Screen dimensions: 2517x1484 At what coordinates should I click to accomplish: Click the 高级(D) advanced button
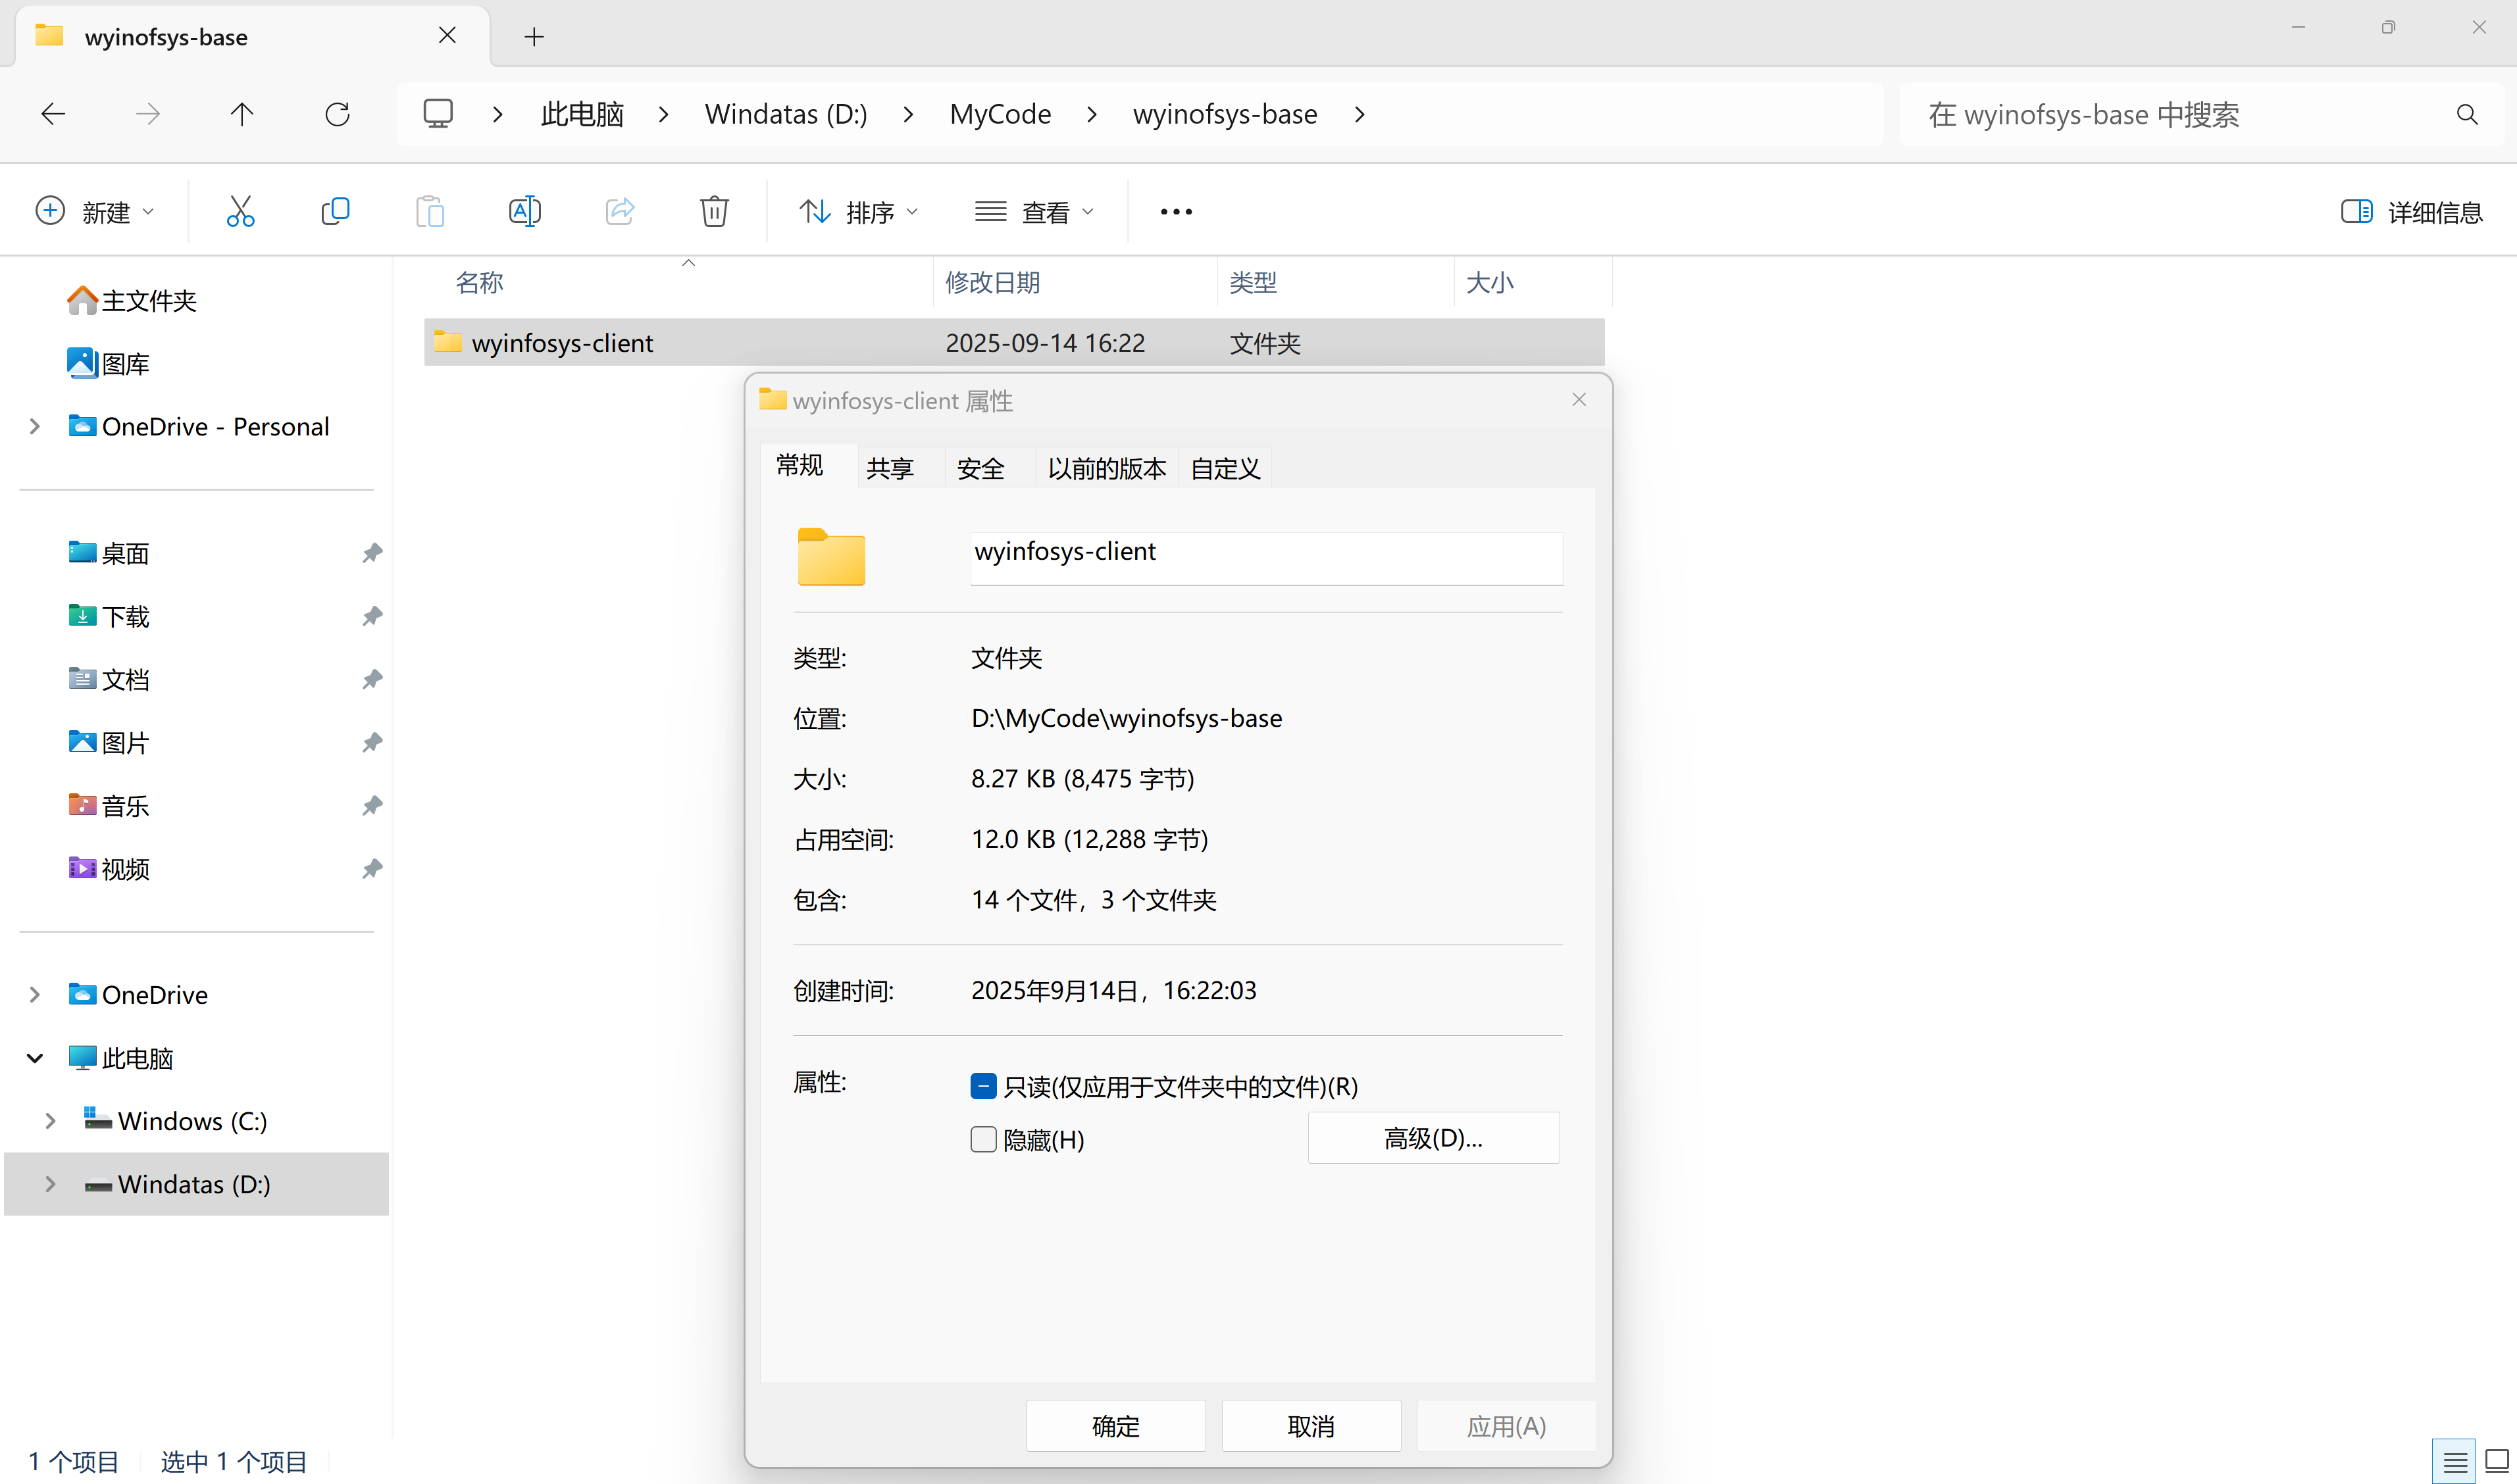pyautogui.click(x=1433, y=1137)
